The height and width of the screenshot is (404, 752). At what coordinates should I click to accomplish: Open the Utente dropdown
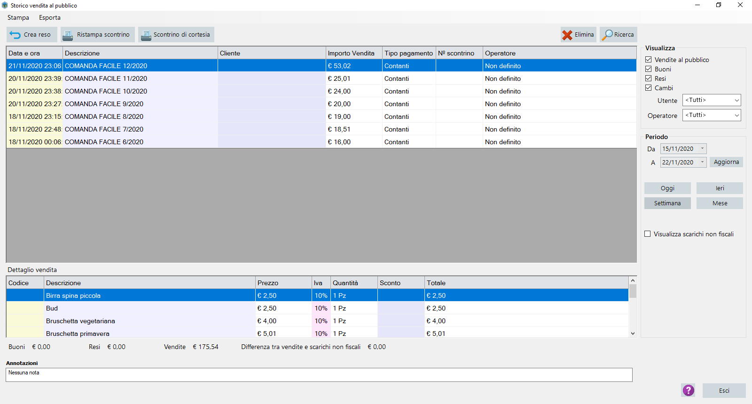[x=712, y=100]
